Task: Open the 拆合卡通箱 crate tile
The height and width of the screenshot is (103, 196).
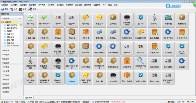Action: [x=155, y=34]
